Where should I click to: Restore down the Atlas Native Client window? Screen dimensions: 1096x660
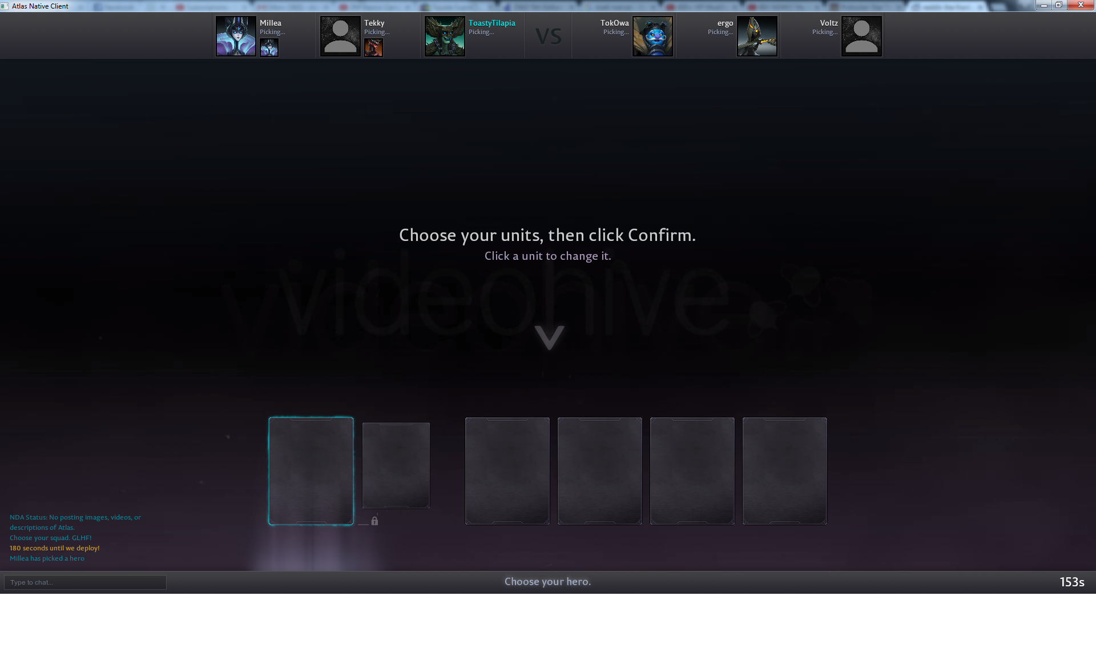[x=1058, y=5]
